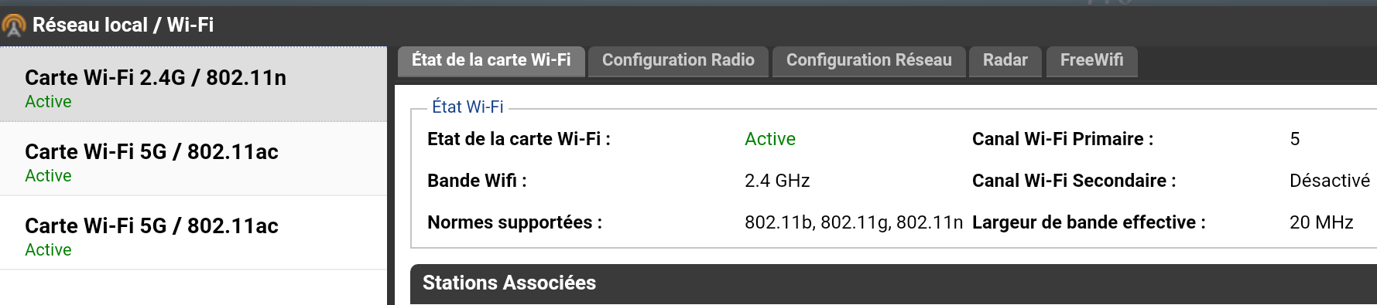This screenshot has height=305, width=1377.
Task: Switch to the Configuration Radio tab
Action: tap(678, 61)
